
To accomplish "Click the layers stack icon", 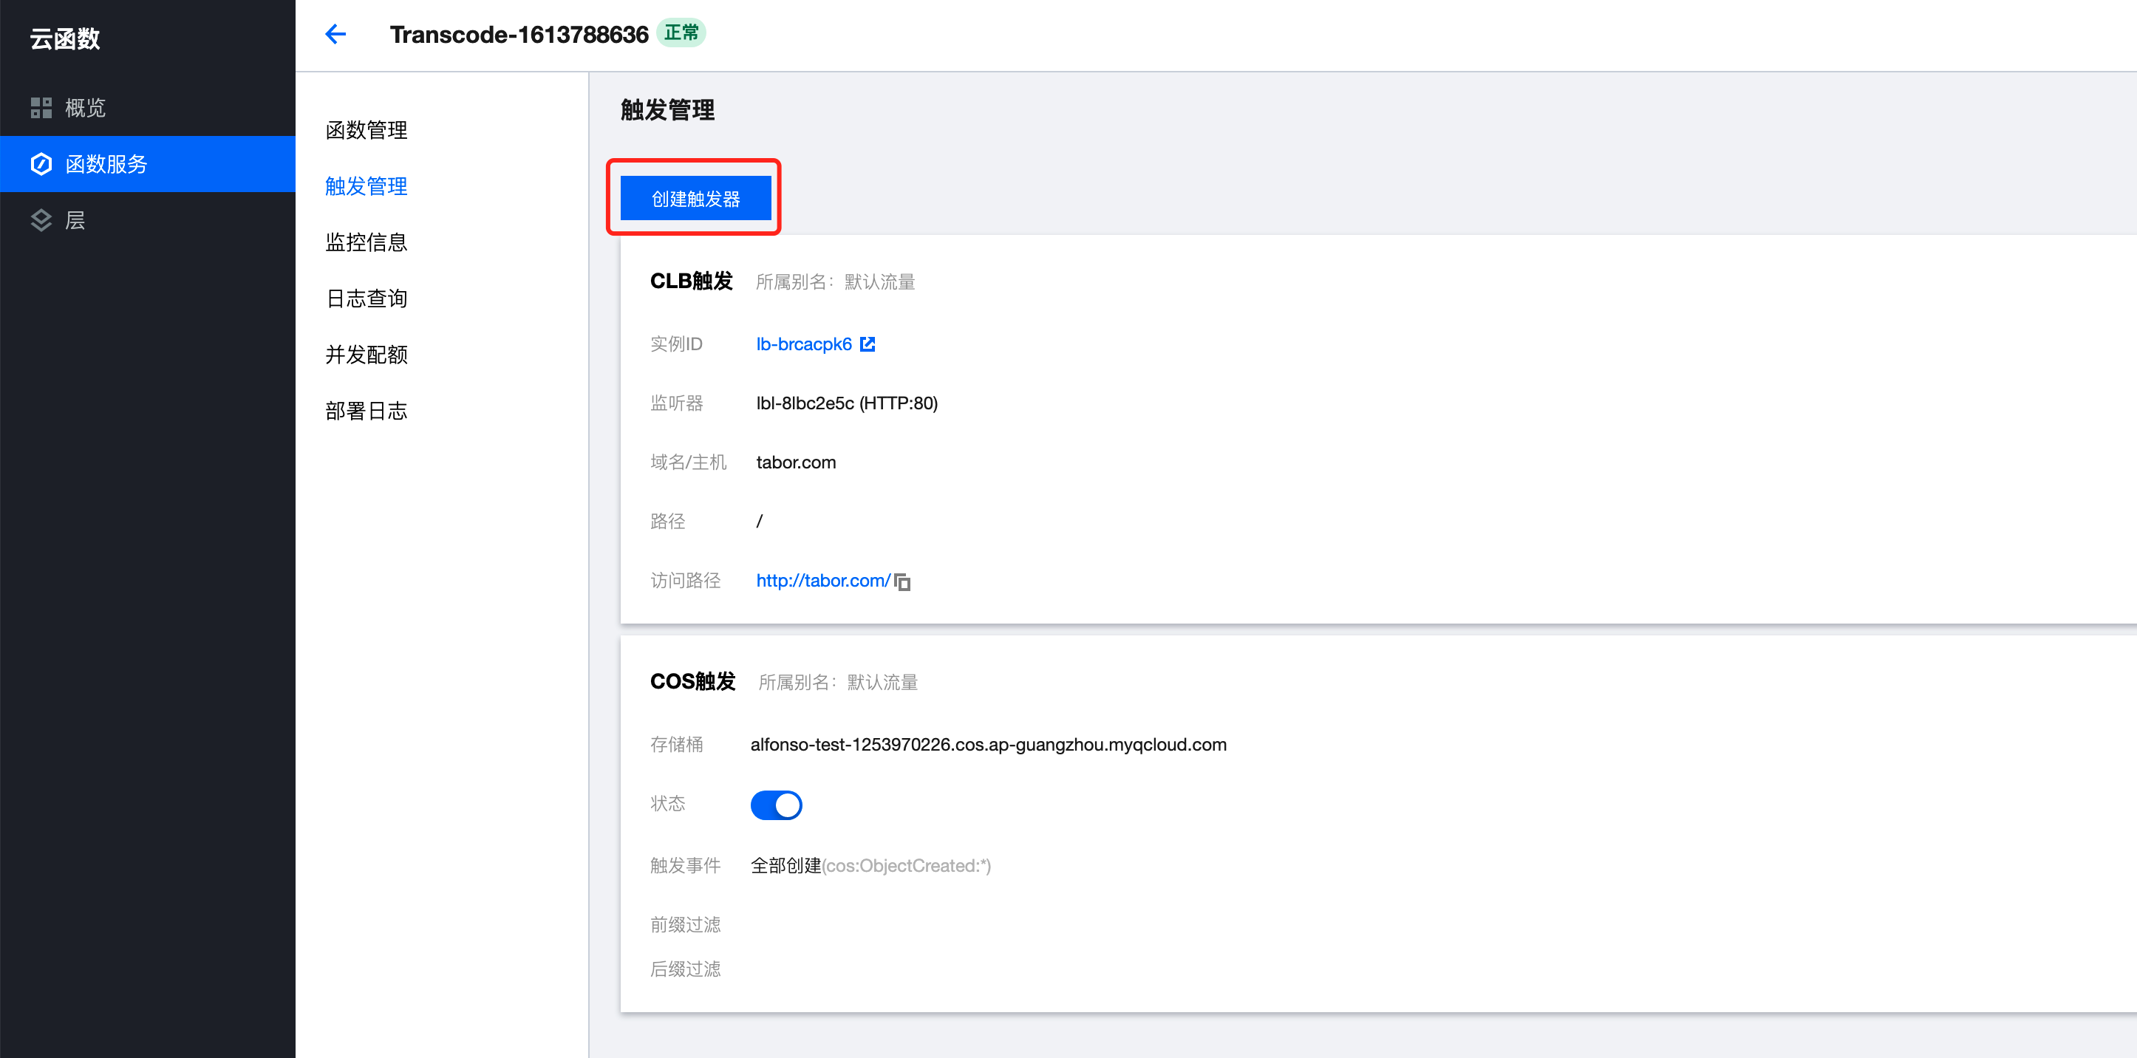I will 41,221.
